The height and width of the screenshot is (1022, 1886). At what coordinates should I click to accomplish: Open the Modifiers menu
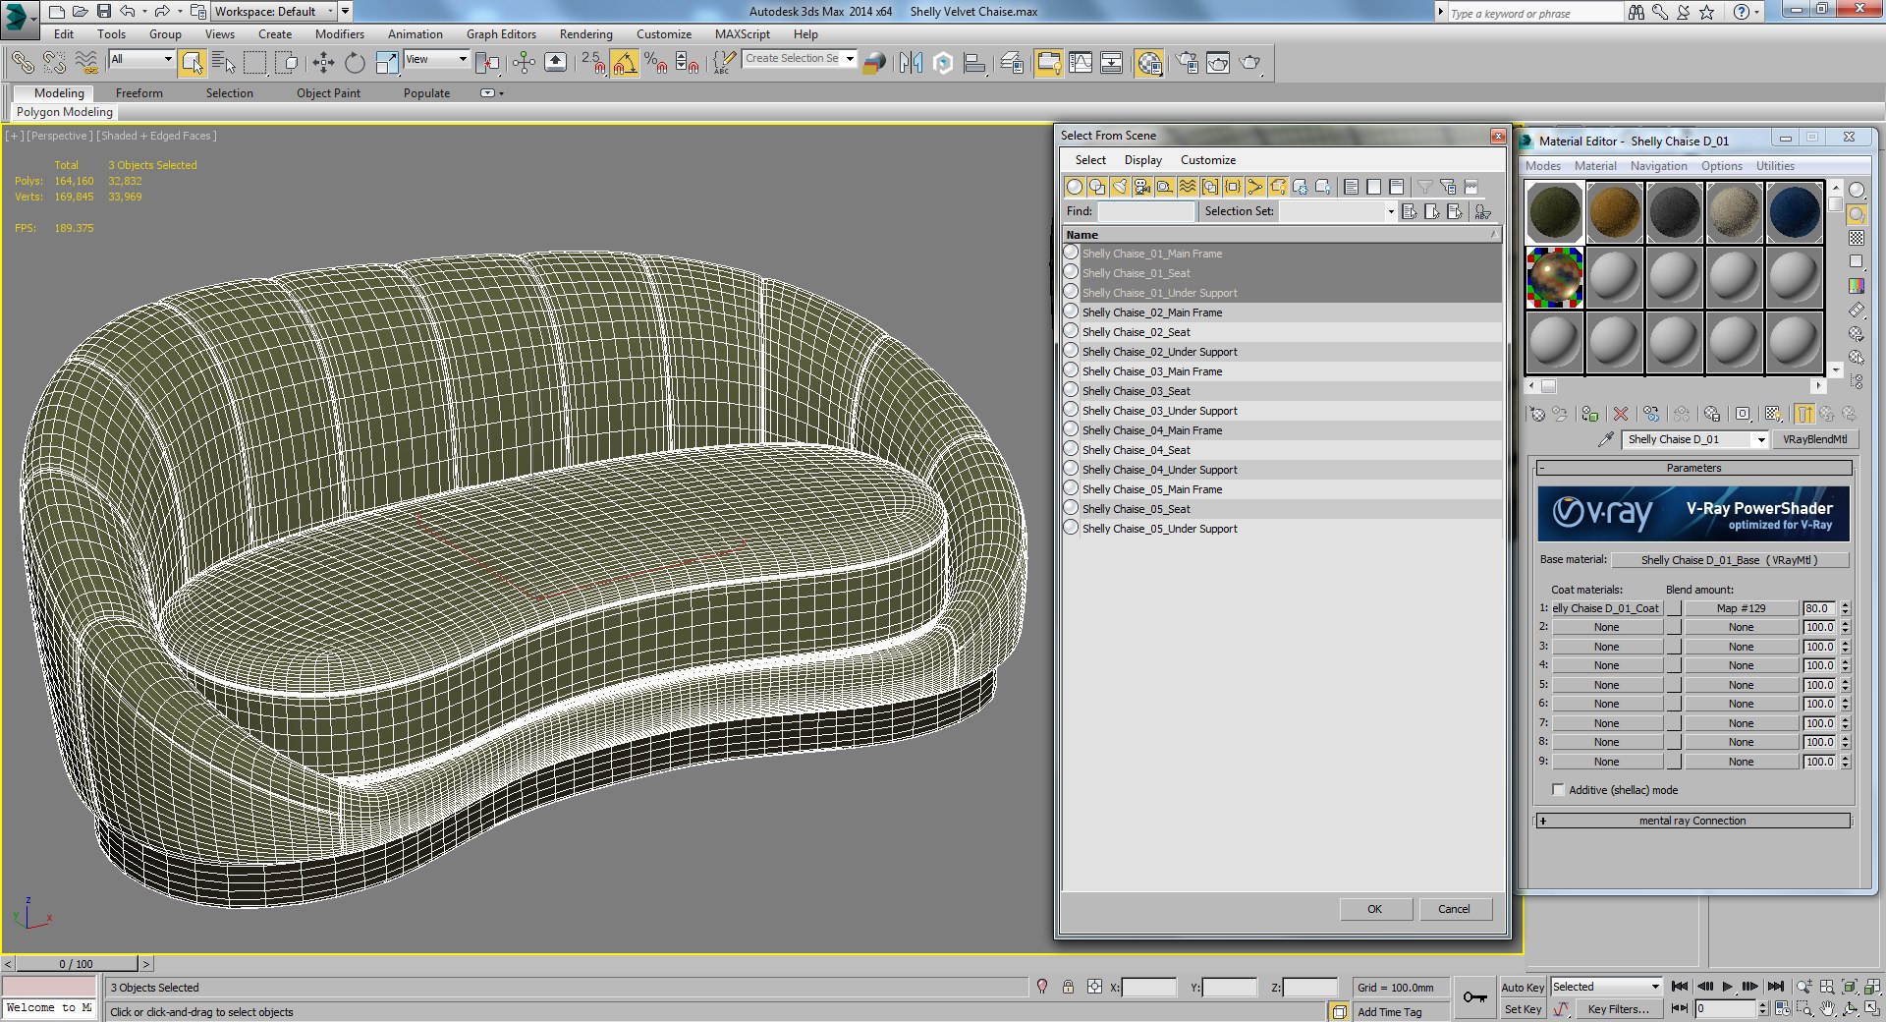click(x=339, y=34)
